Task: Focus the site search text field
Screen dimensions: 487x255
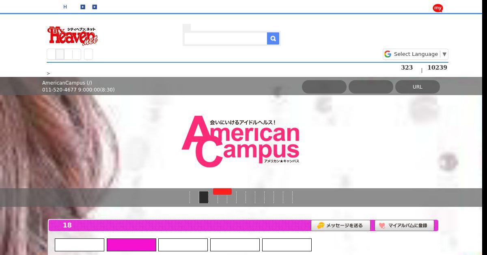Action: coord(226,38)
